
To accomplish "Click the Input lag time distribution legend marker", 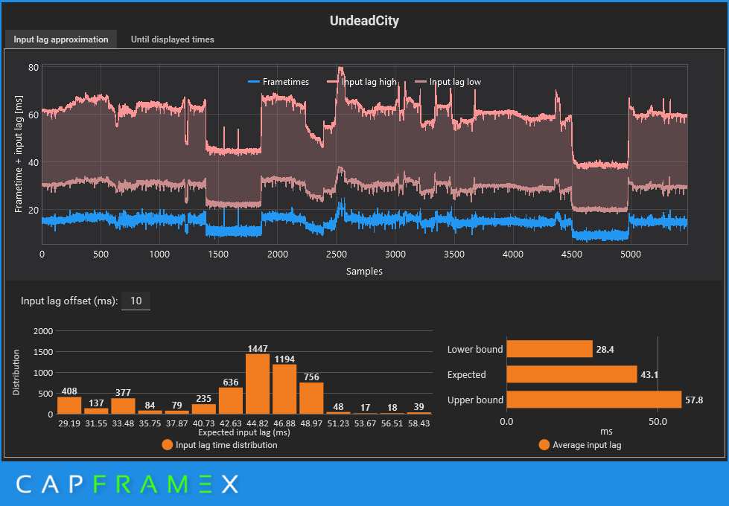I will coord(167,445).
